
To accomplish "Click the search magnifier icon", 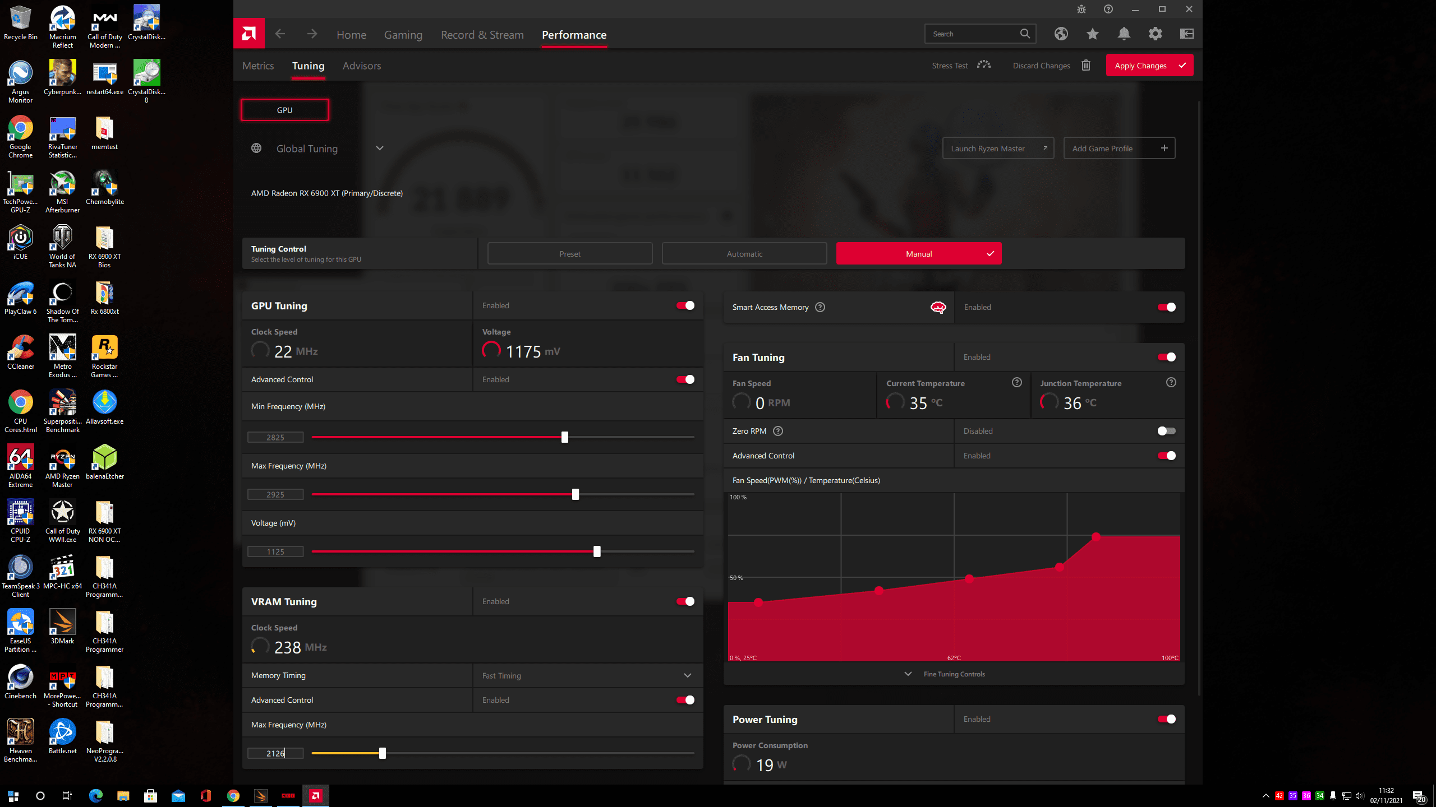I will 1025,34.
